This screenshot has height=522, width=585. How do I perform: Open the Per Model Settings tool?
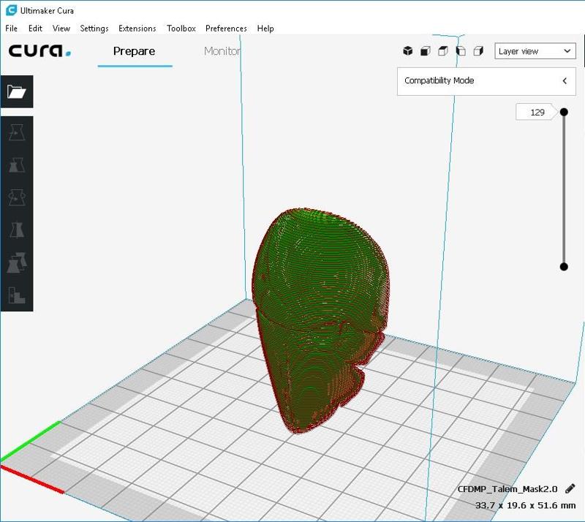(16, 262)
